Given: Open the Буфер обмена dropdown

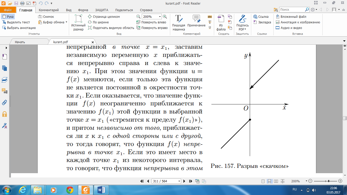Looking at the screenshot, I should 53,22.
